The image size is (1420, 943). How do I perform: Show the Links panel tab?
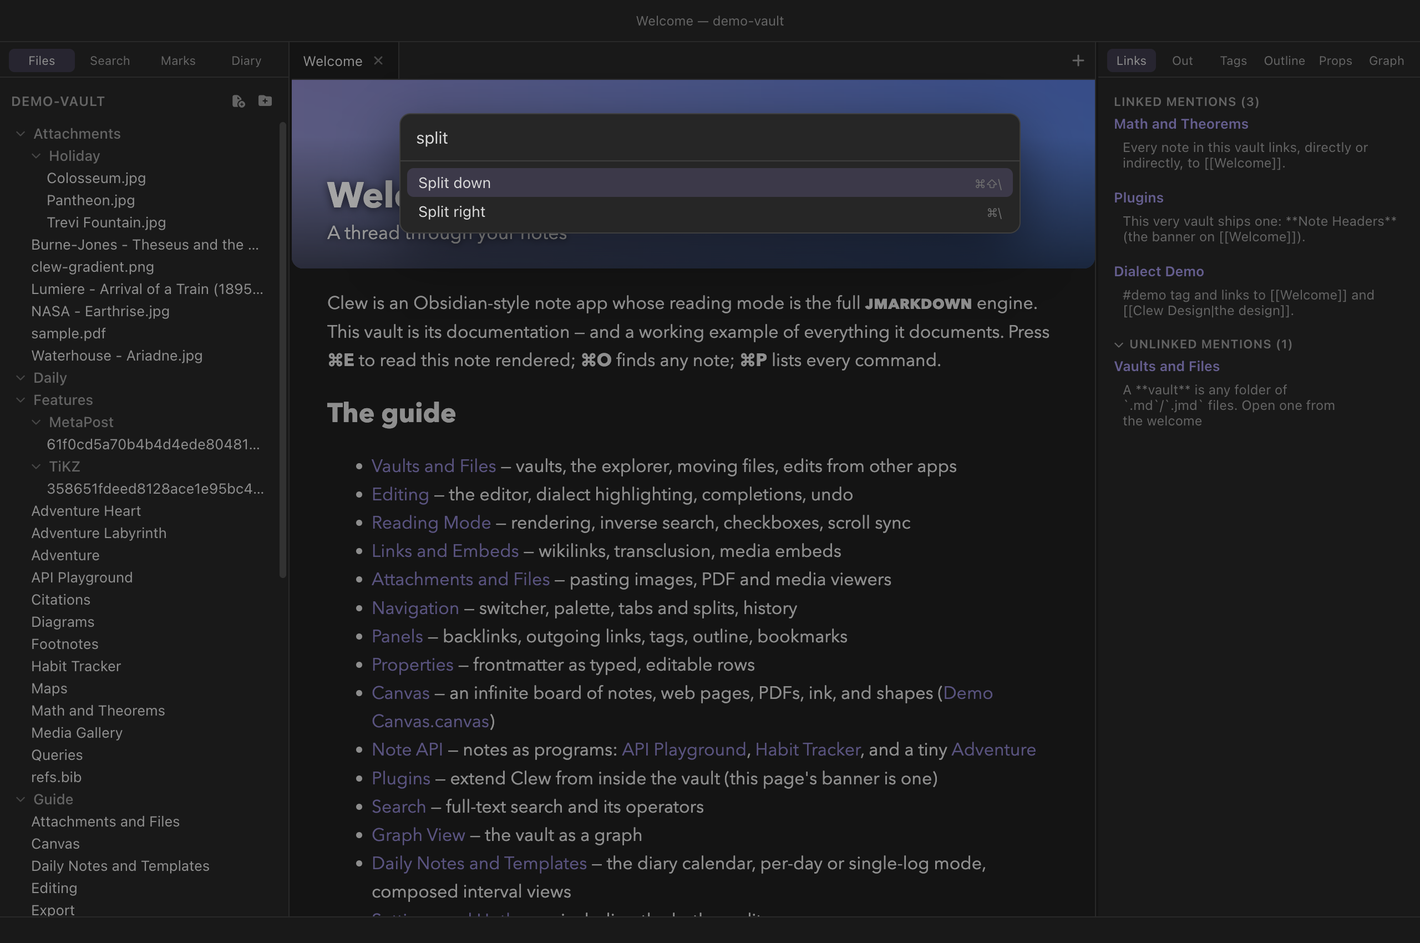[x=1132, y=61]
